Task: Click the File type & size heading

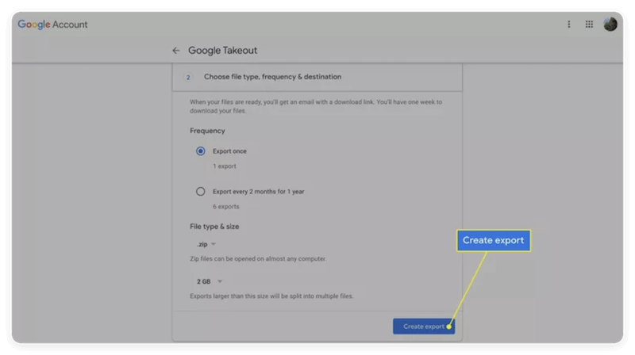Action: (214, 227)
